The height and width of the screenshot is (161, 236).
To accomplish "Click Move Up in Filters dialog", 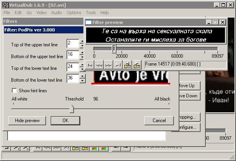I will click(x=190, y=86).
